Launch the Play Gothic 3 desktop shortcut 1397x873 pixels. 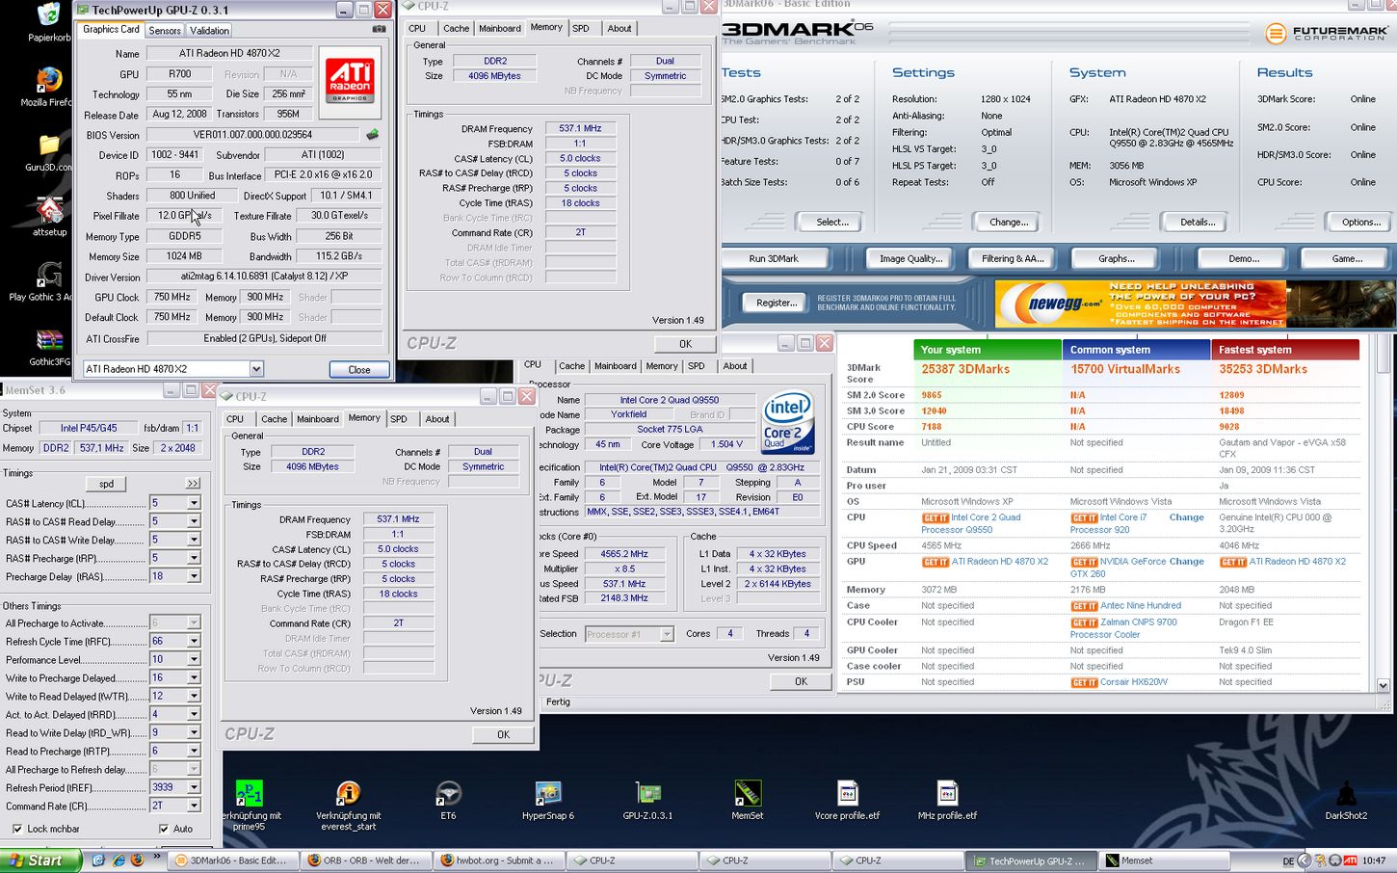tap(48, 275)
